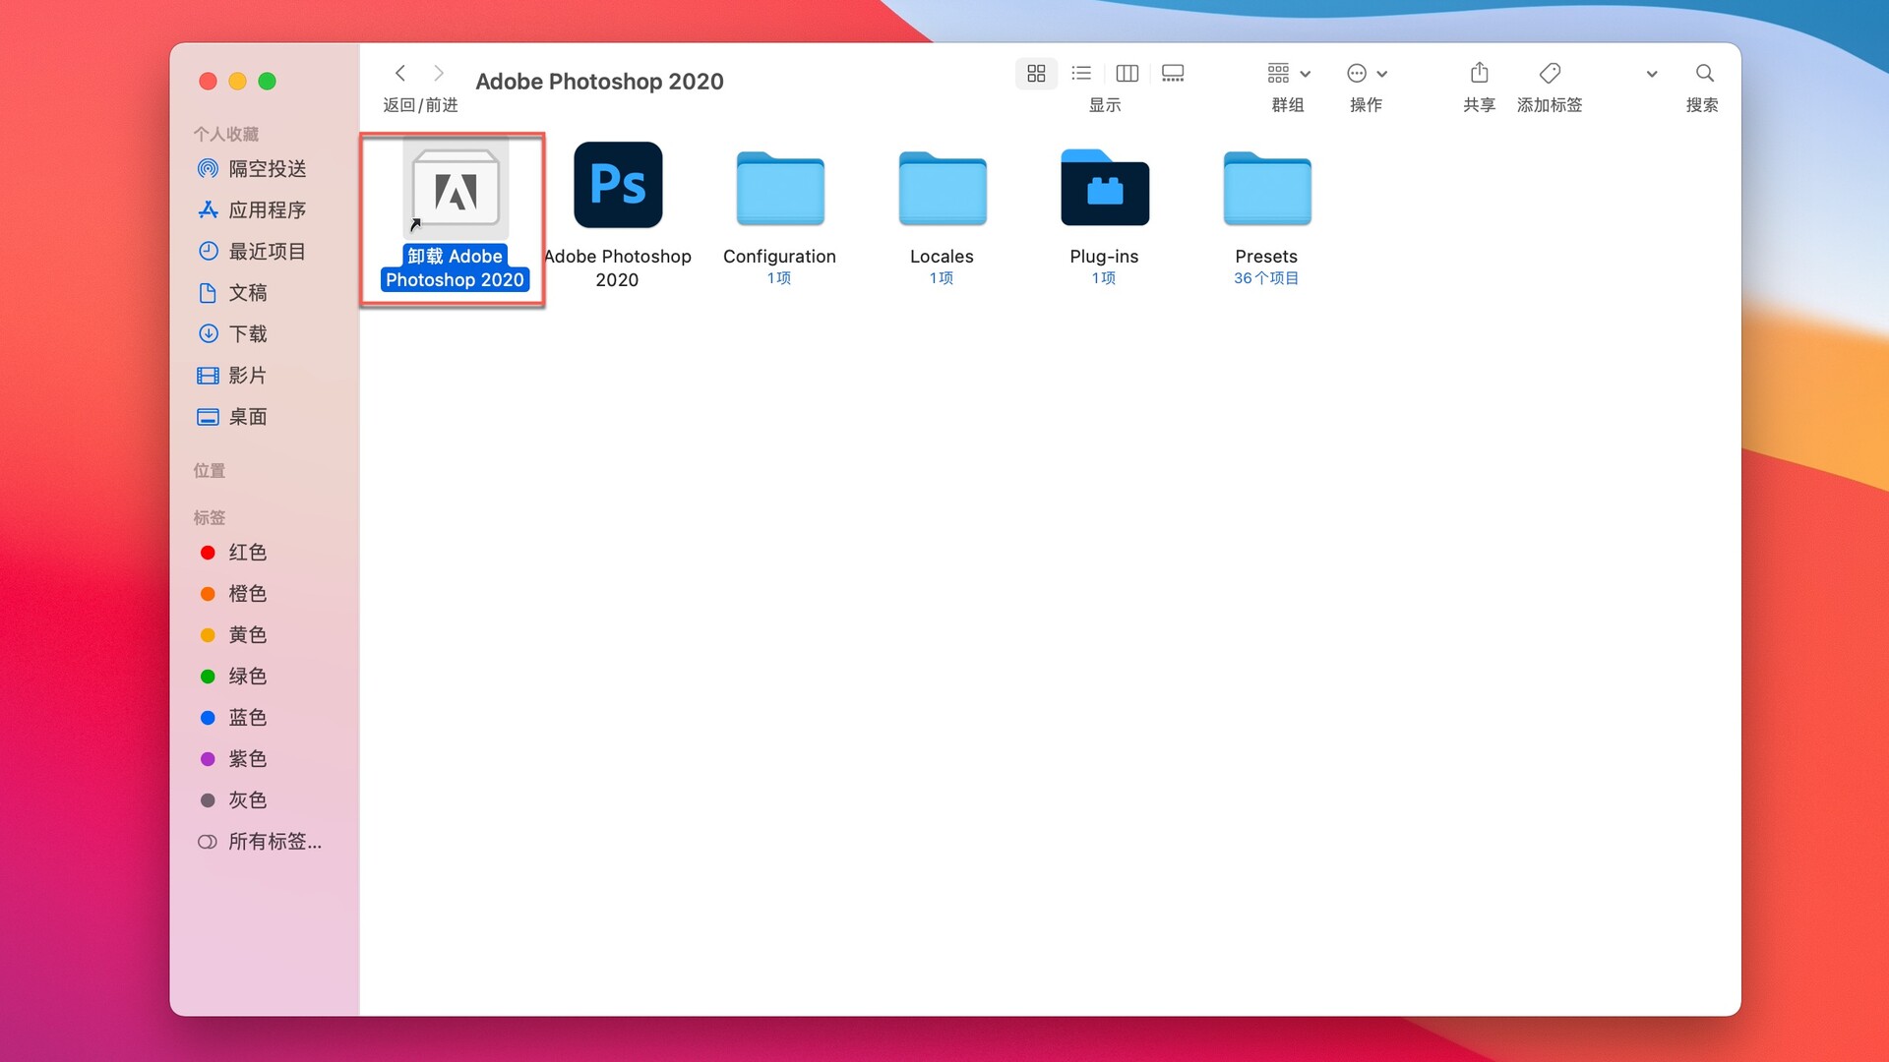Click the 返回 back arrow
Viewport: 1889px width, 1062px height.
point(400,73)
